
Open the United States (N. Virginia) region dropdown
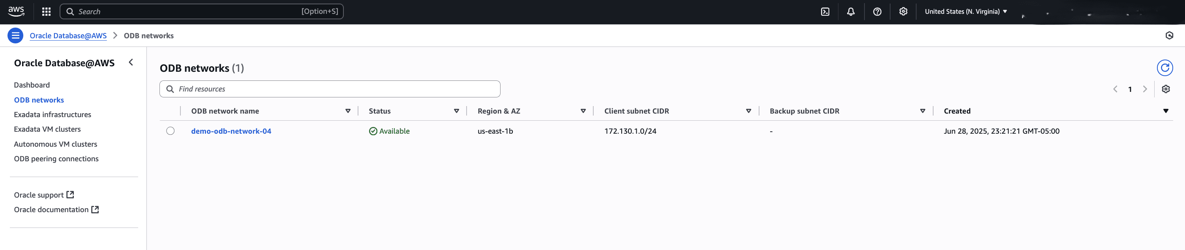point(966,11)
